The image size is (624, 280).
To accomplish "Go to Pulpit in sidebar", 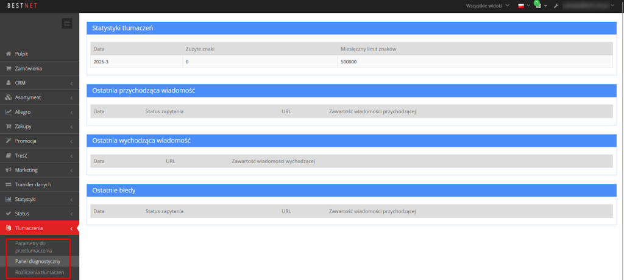I will [40, 54].
